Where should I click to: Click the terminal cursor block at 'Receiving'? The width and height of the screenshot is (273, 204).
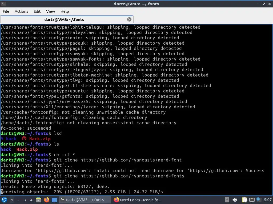pos(2,192)
